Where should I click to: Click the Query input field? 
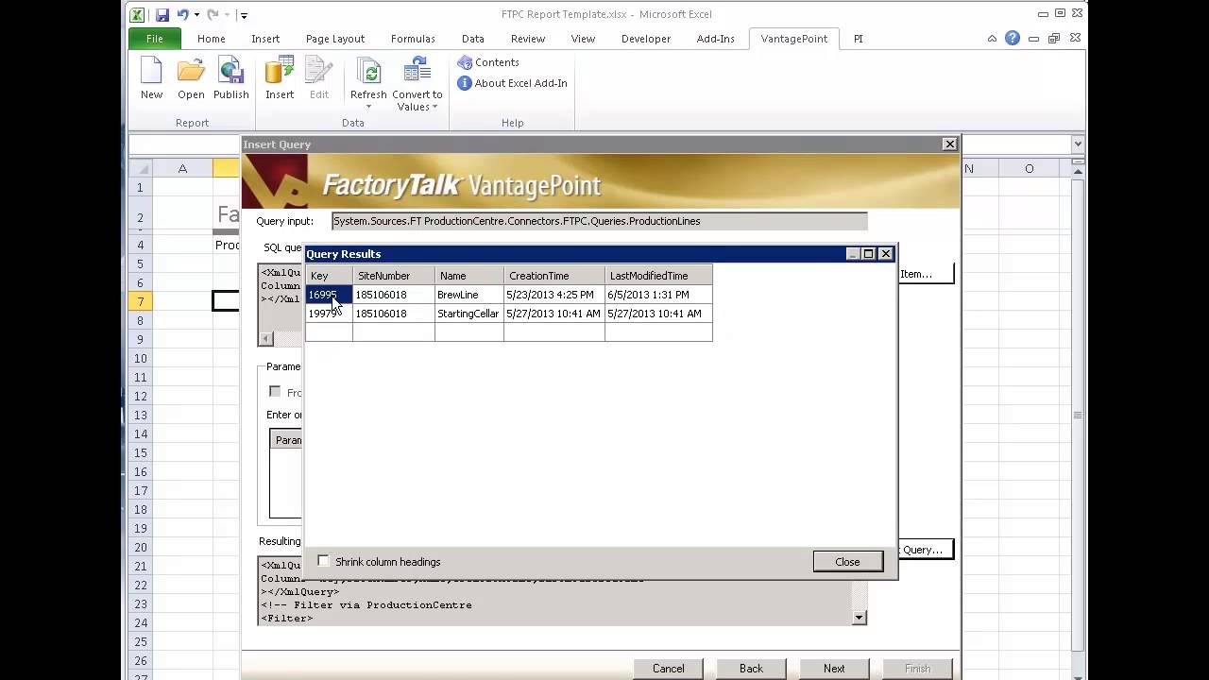[599, 221]
